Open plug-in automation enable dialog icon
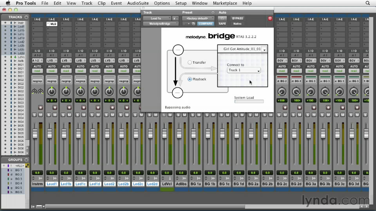Image resolution: width=376 pixels, height=211 pixels. (222, 18)
